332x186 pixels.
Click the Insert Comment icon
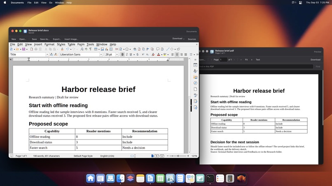point(158,49)
